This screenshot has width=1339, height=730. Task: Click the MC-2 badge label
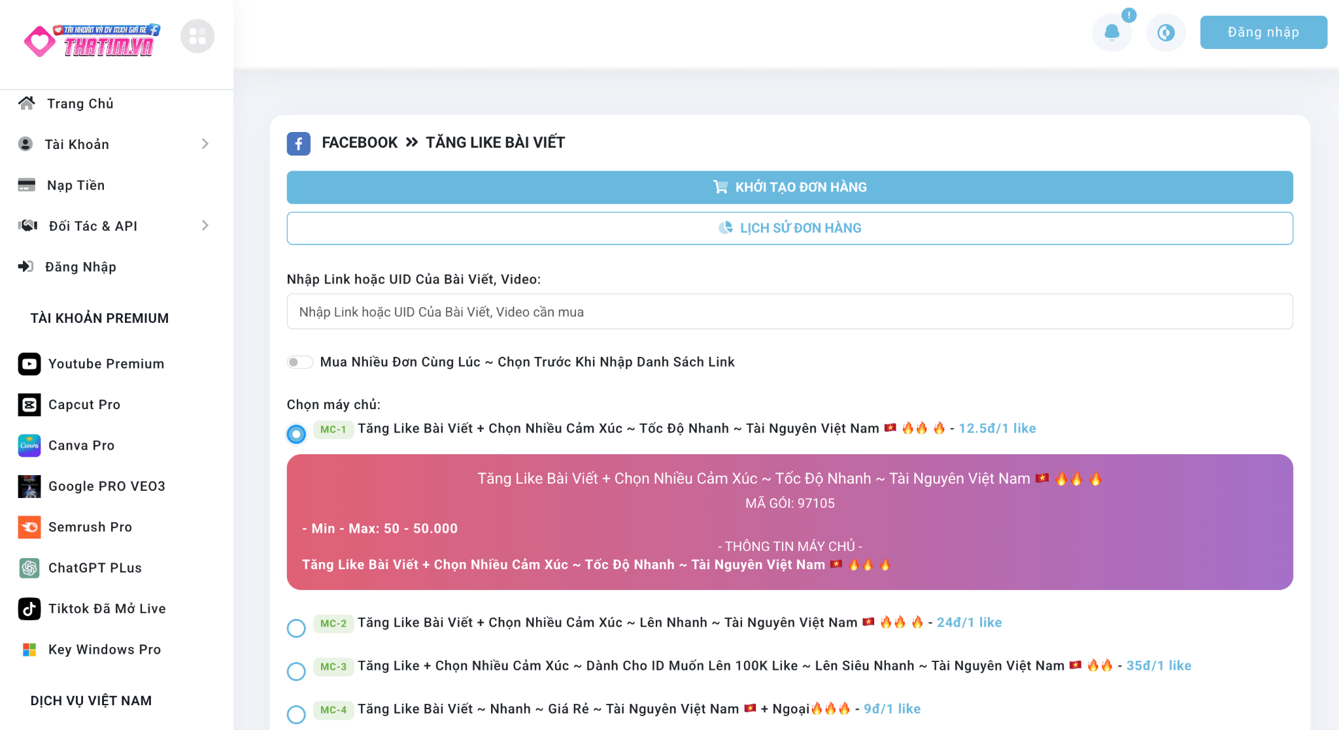point(333,623)
